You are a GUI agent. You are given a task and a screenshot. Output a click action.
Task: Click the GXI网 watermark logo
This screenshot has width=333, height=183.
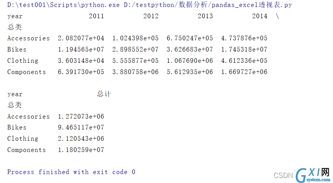[x=313, y=175]
